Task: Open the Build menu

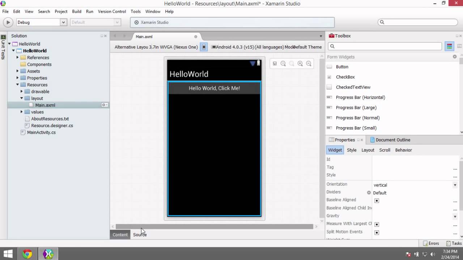Action: click(77, 12)
